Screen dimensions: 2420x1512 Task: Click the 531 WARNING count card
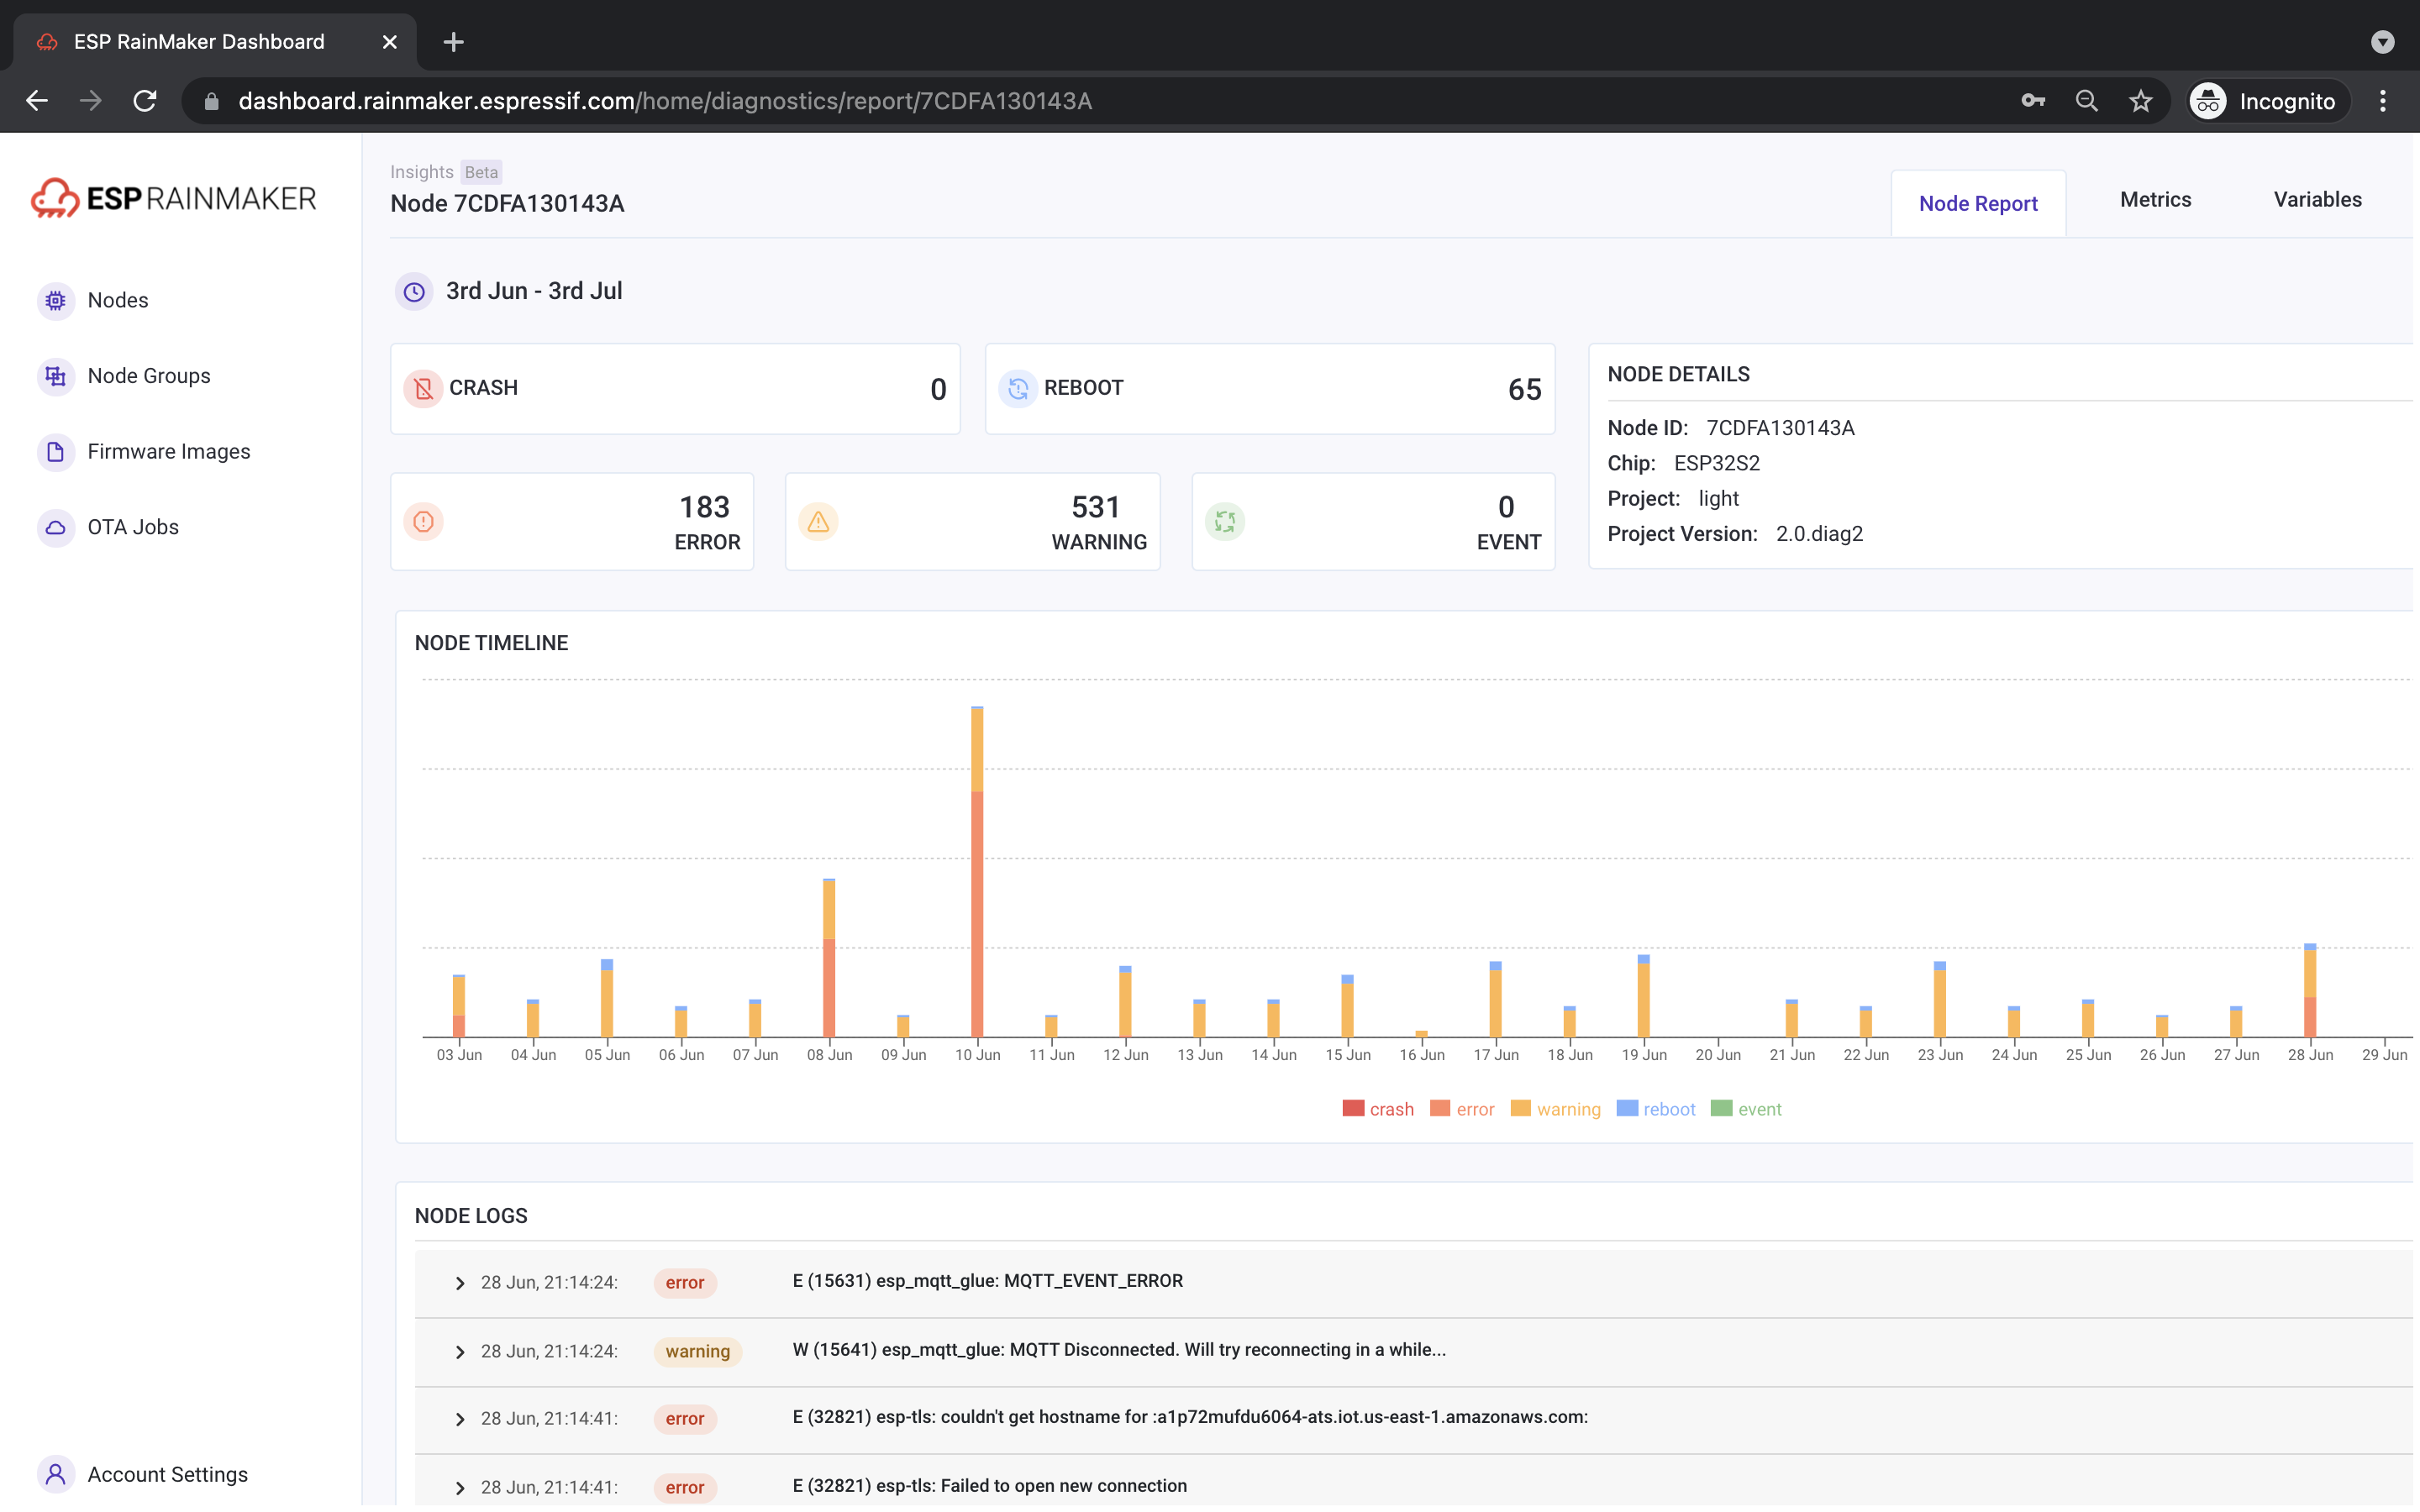click(972, 521)
